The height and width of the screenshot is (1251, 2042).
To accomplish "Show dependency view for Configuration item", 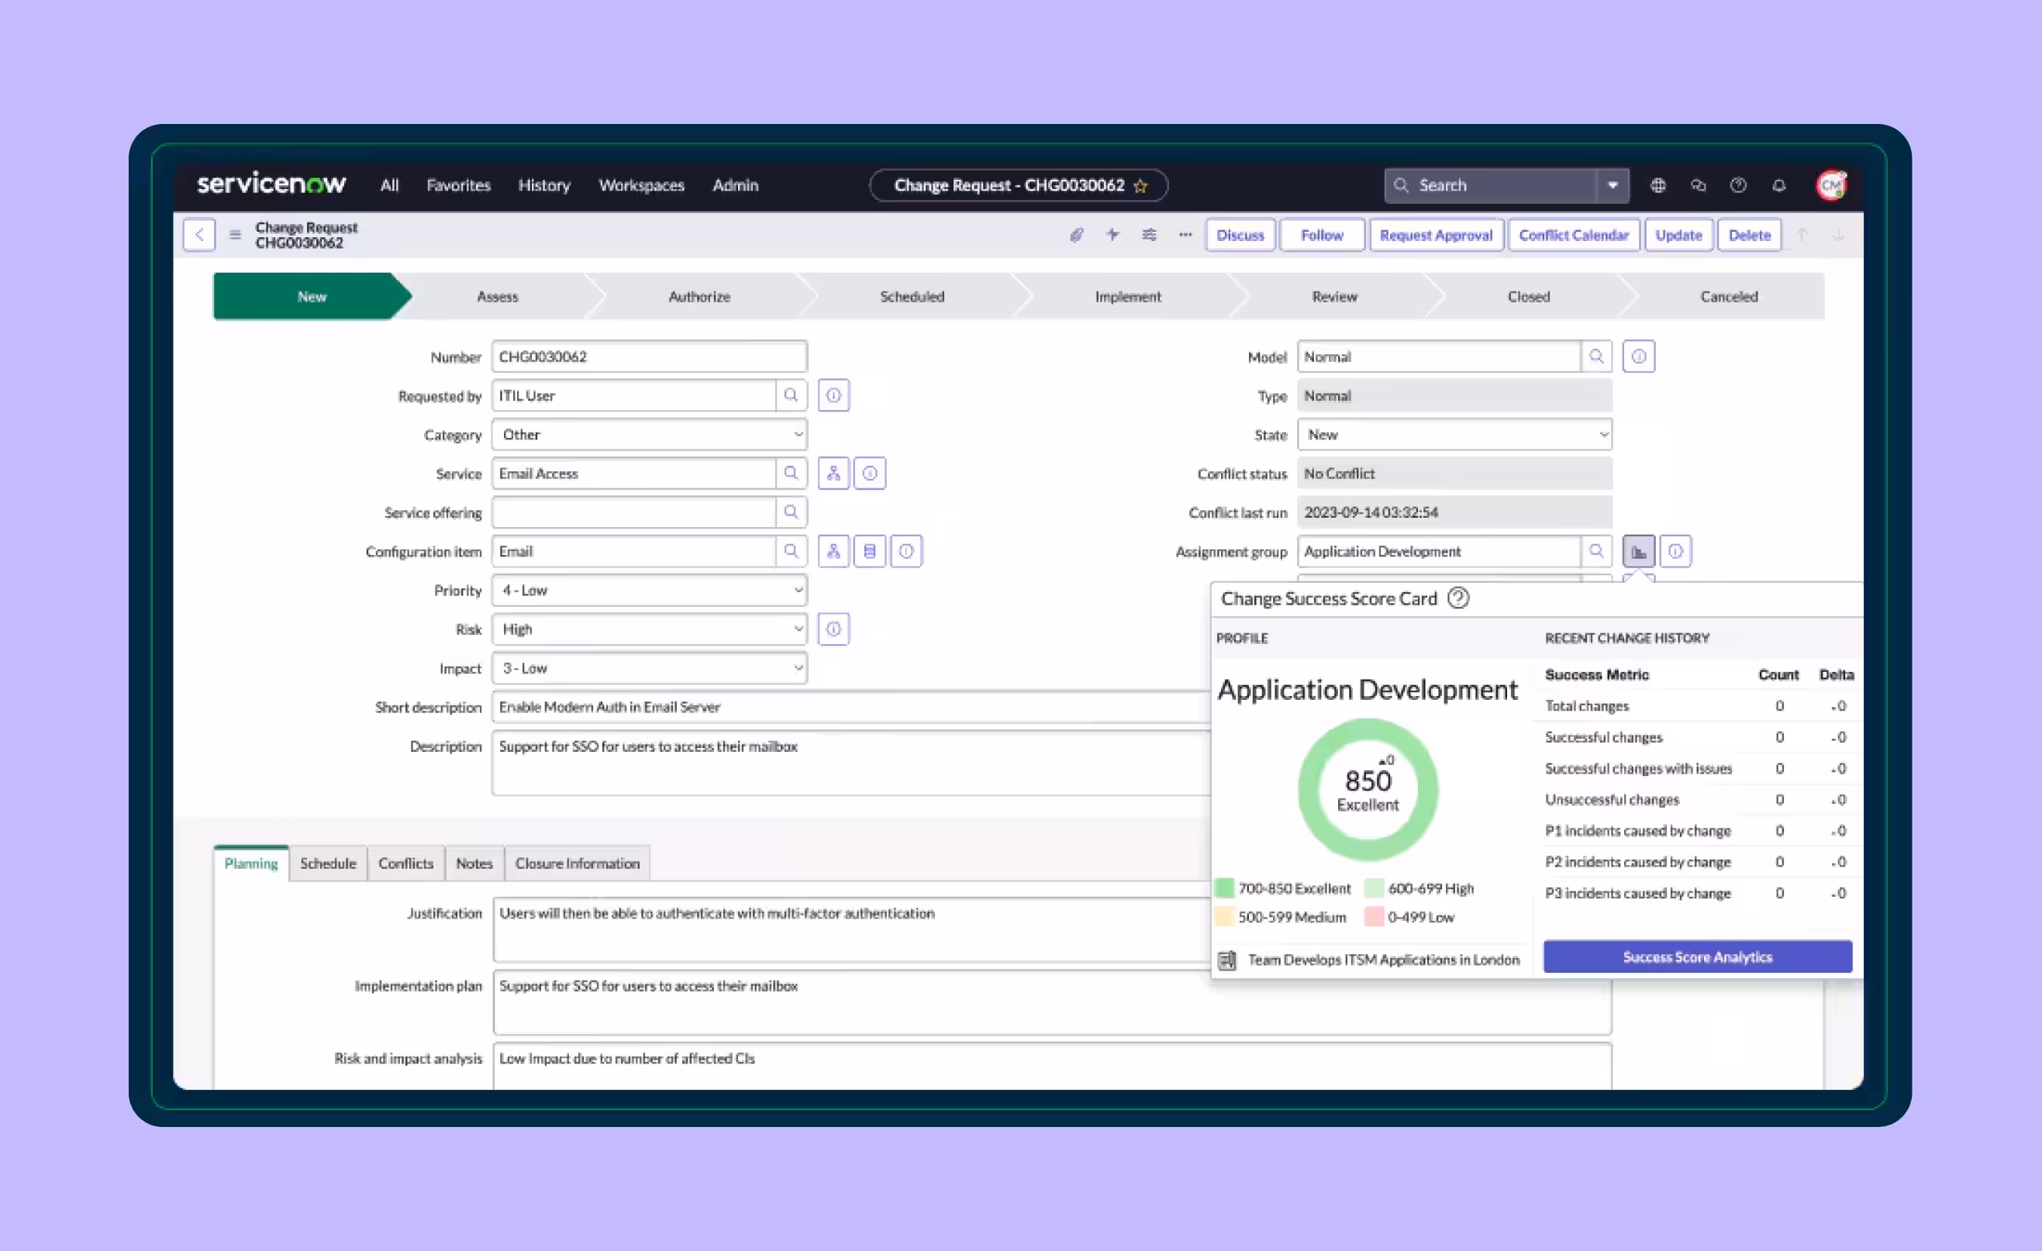I will point(833,551).
